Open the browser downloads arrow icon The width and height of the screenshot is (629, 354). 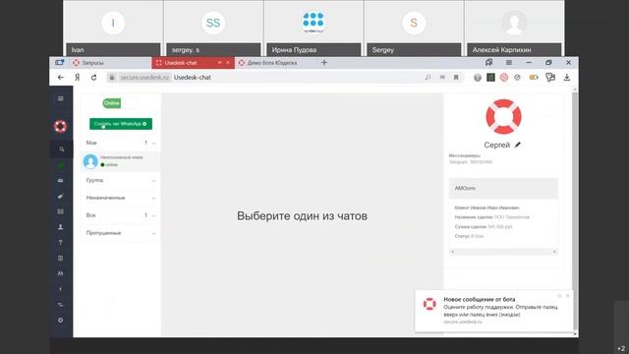tap(567, 78)
